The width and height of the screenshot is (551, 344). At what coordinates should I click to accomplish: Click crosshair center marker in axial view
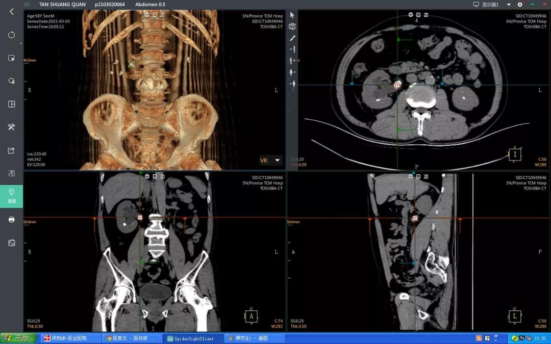[x=397, y=85]
